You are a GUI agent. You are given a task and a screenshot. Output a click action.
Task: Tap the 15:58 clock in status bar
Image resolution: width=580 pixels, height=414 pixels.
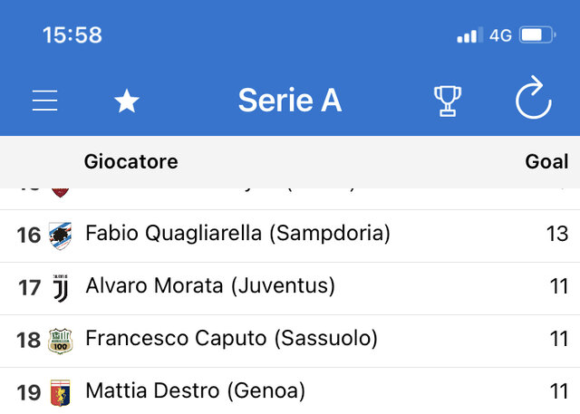click(x=72, y=35)
